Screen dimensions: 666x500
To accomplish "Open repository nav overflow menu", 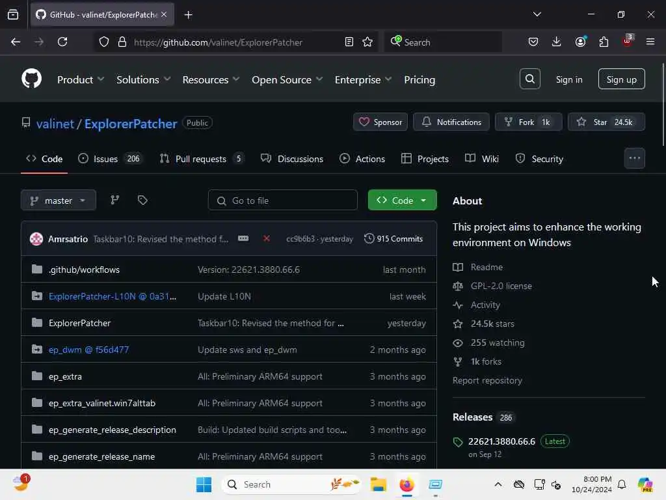I will [x=635, y=158].
